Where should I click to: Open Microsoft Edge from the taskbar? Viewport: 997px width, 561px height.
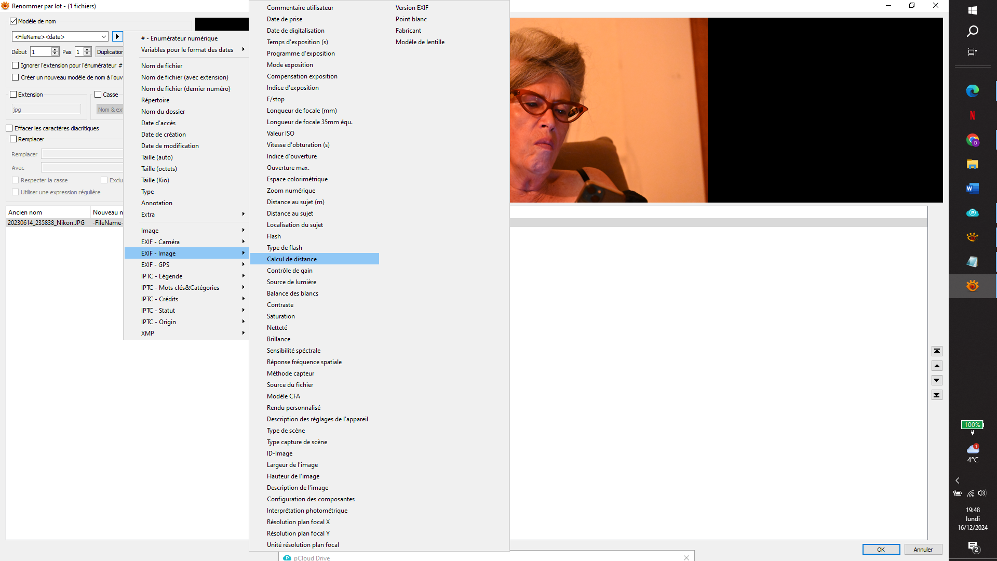tap(972, 91)
